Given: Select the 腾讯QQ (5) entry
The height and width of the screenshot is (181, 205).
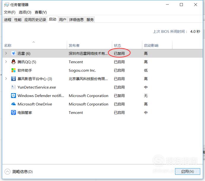Looking at the screenshot, I should pos(27,62).
